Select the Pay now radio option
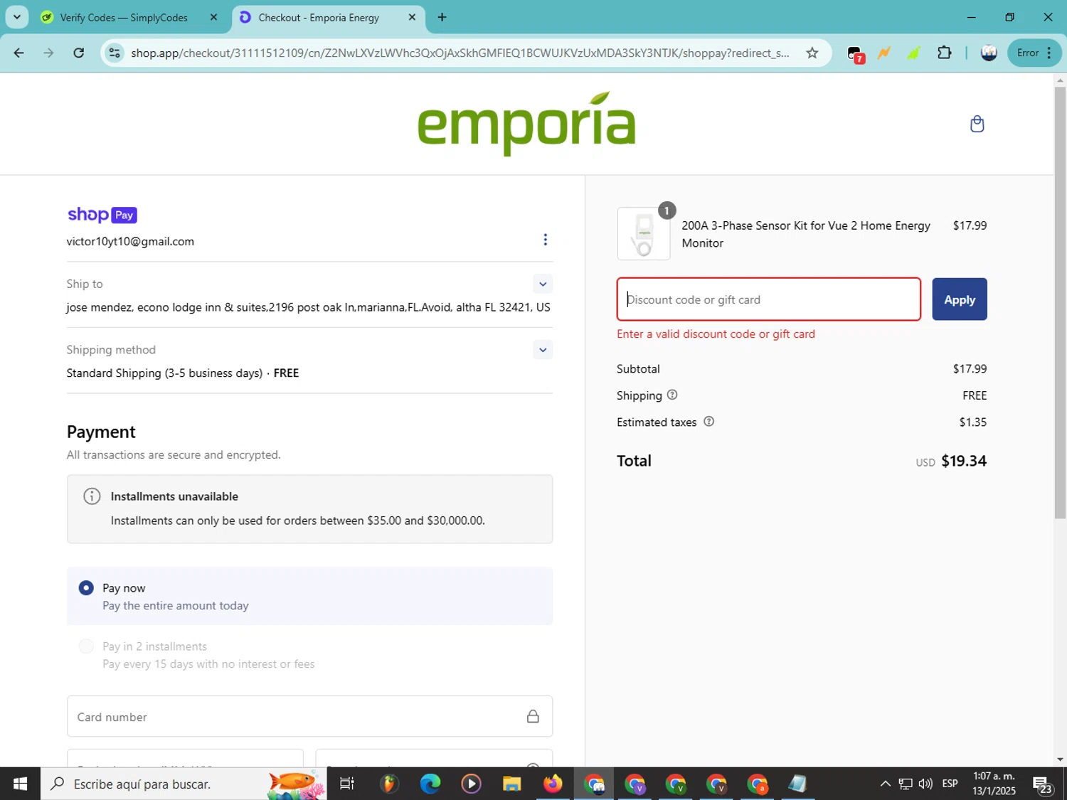Viewport: 1067px width, 800px height. (x=86, y=588)
